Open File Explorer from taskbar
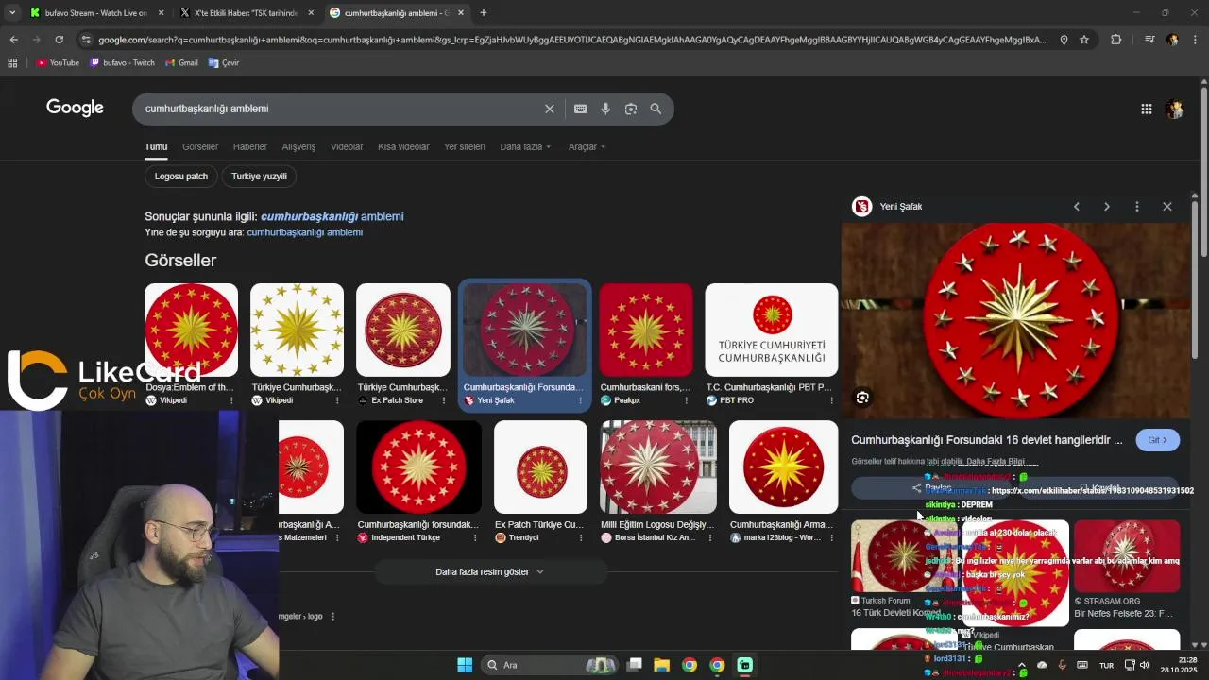The width and height of the screenshot is (1209, 680). click(x=661, y=665)
